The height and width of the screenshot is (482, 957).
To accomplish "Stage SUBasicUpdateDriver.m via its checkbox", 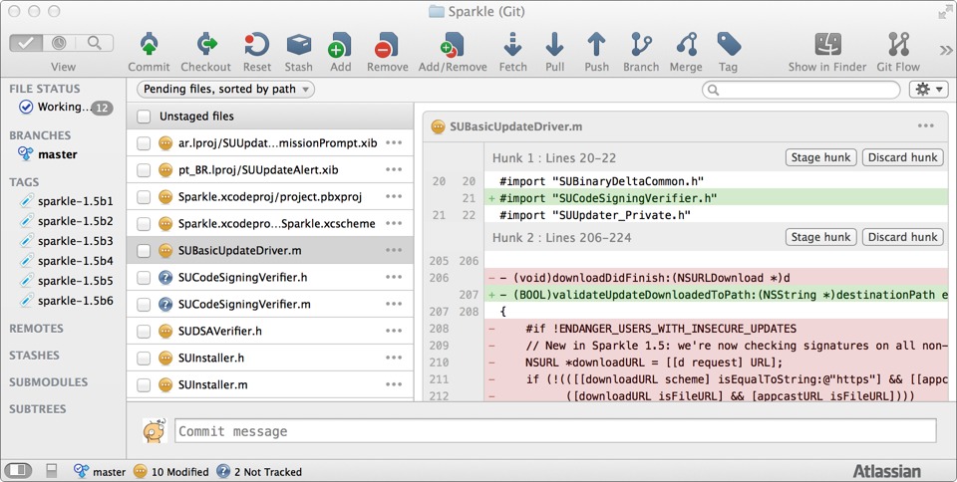I will [144, 250].
